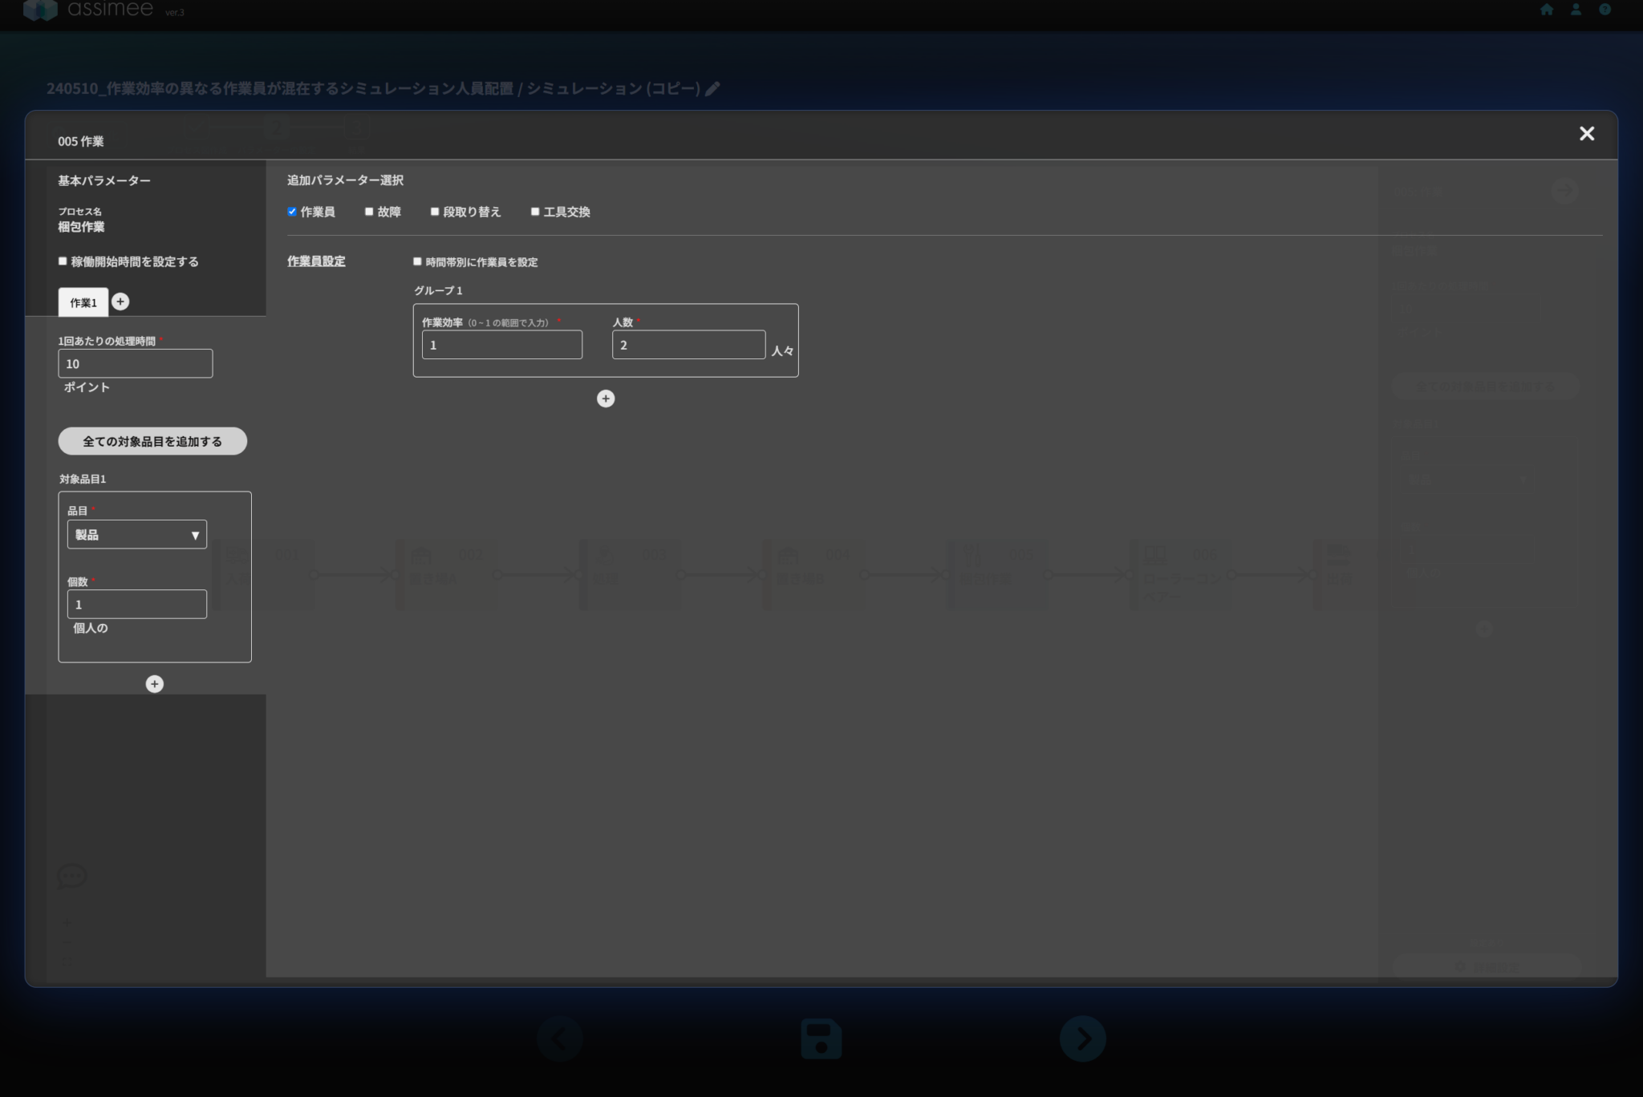Click the floppy disk save icon
Image resolution: width=1643 pixels, height=1097 pixels.
click(x=821, y=1039)
